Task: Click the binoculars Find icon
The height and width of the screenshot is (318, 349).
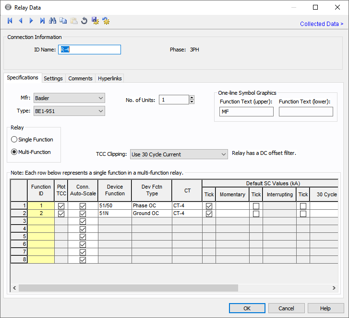Action: 53,21
